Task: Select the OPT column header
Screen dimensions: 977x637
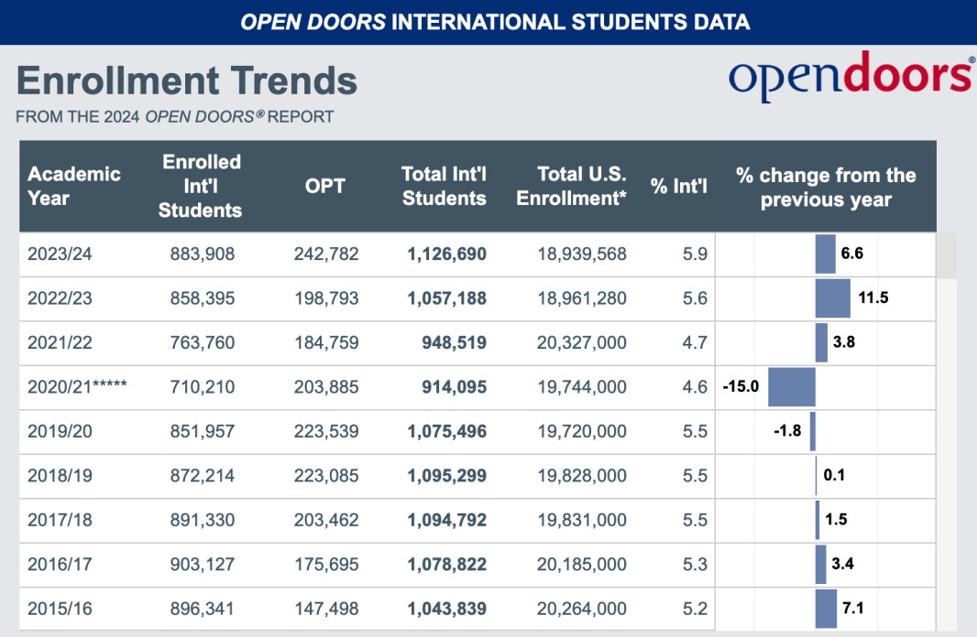Action: tap(324, 186)
